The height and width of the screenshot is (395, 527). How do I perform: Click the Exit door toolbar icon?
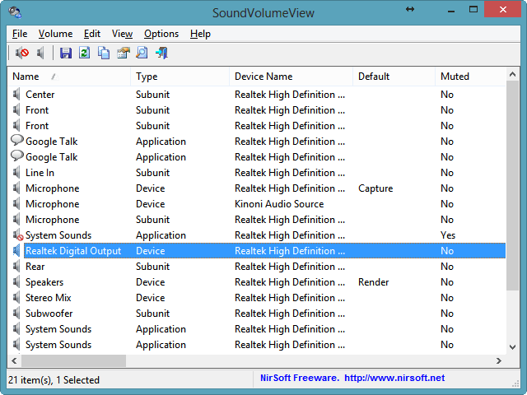tap(161, 53)
